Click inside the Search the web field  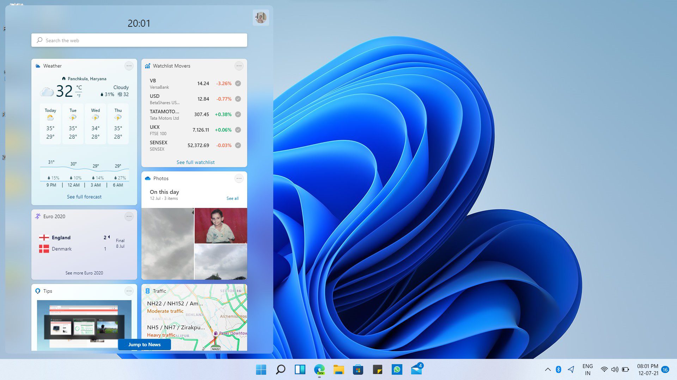point(139,40)
